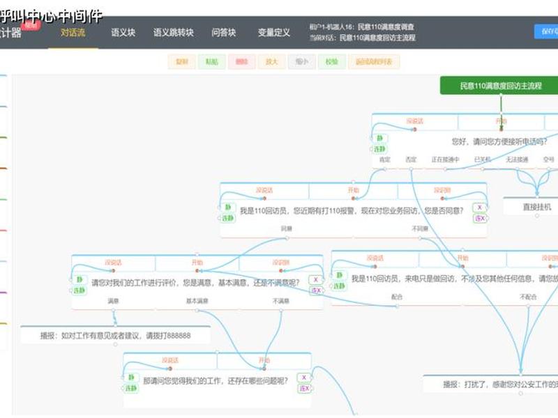The width and height of the screenshot is (558, 418).
Task: Click the green 粘贴 toolbar button
Action: coord(212,61)
